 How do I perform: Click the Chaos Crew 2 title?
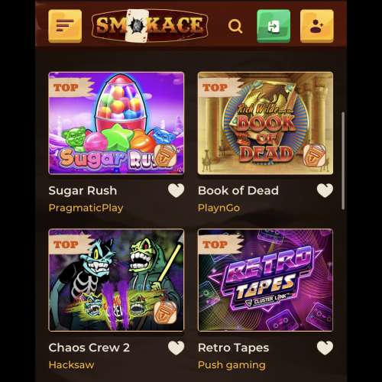(x=89, y=348)
